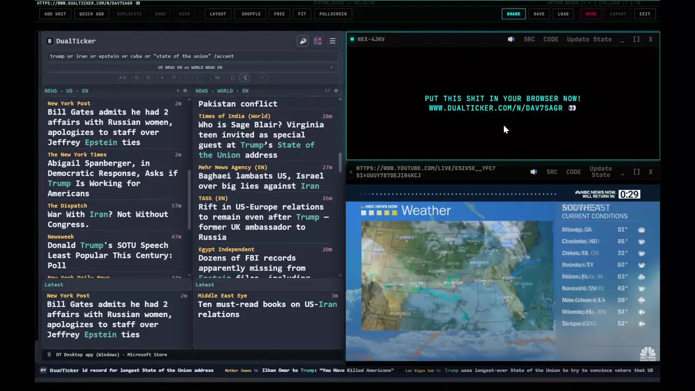This screenshot has height=391, width=695.
Task: Click Update State on the YouTube unit
Action: point(601,172)
